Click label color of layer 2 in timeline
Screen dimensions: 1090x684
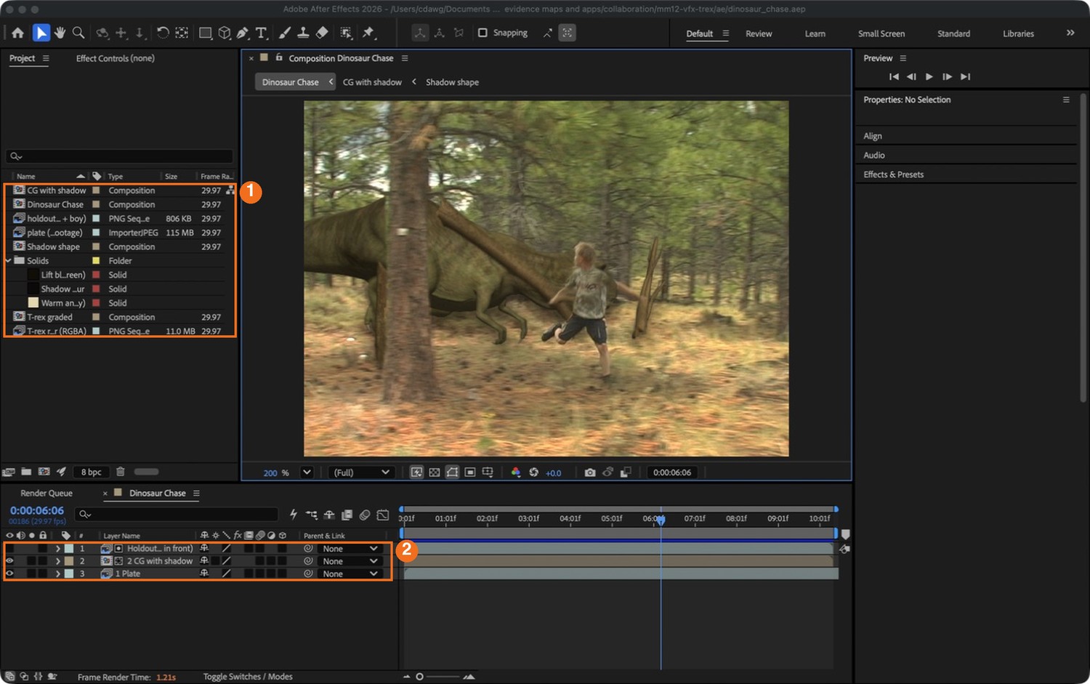click(69, 561)
